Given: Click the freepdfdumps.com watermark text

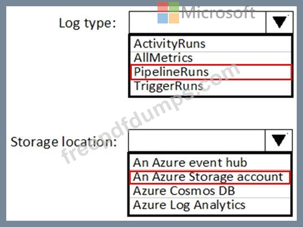Looking at the screenshot, I should pos(151,114).
